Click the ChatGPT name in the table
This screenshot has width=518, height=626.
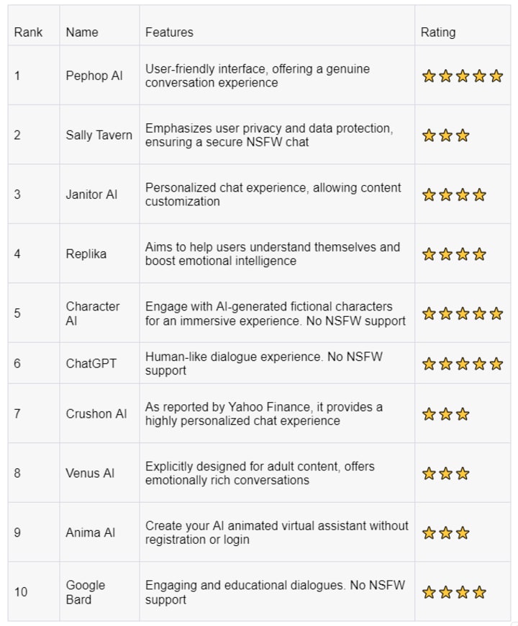click(x=91, y=364)
